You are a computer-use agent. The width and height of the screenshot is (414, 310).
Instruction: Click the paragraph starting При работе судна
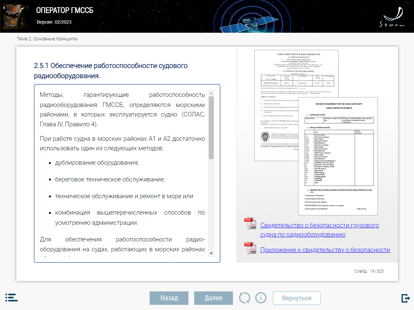click(122, 143)
